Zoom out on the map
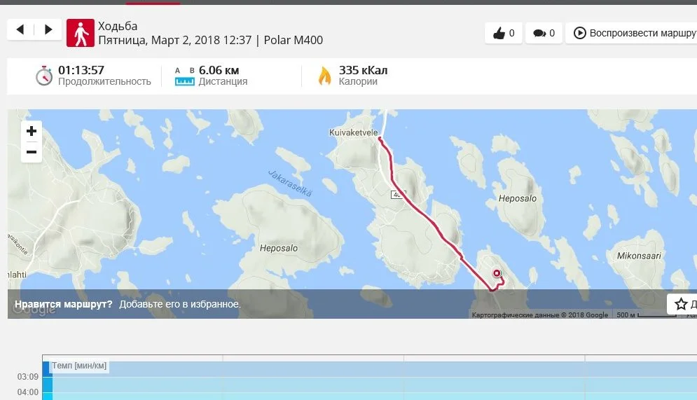 pyautogui.click(x=32, y=152)
